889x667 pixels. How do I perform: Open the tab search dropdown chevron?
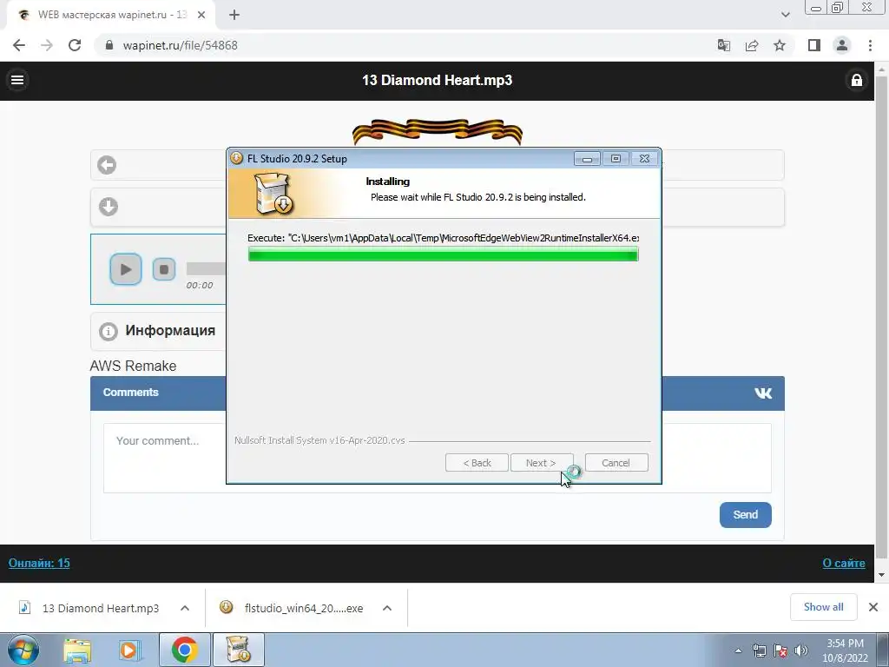coord(785,16)
